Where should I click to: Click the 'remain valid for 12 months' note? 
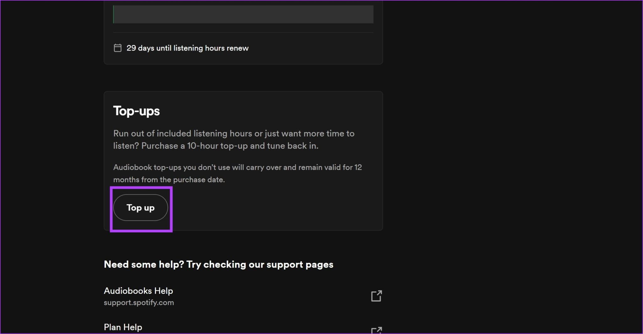(x=238, y=173)
